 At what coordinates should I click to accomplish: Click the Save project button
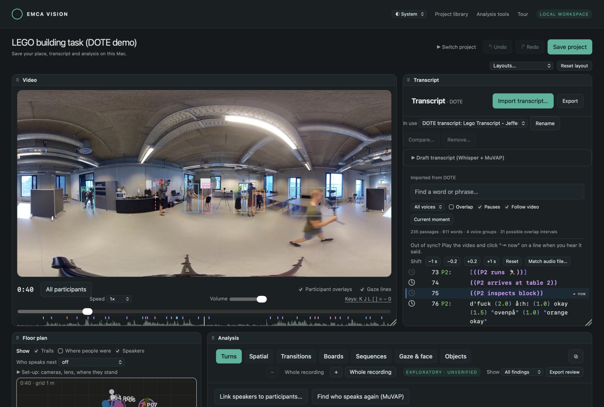click(570, 47)
